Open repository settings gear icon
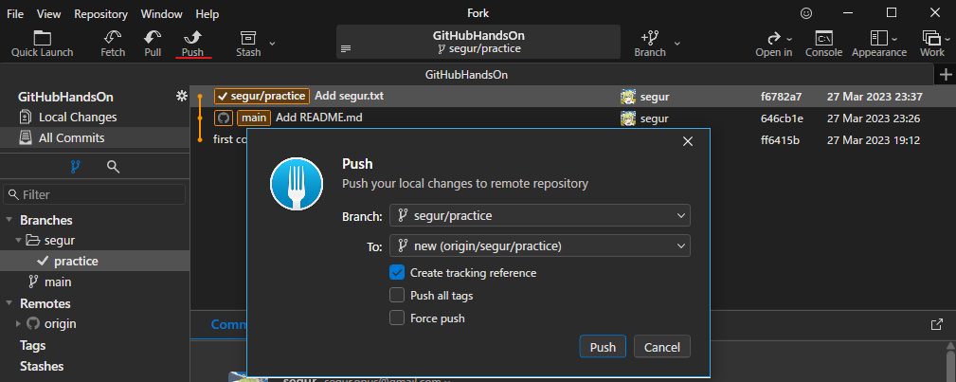Screen dimensions: 956x382 [x=181, y=97]
